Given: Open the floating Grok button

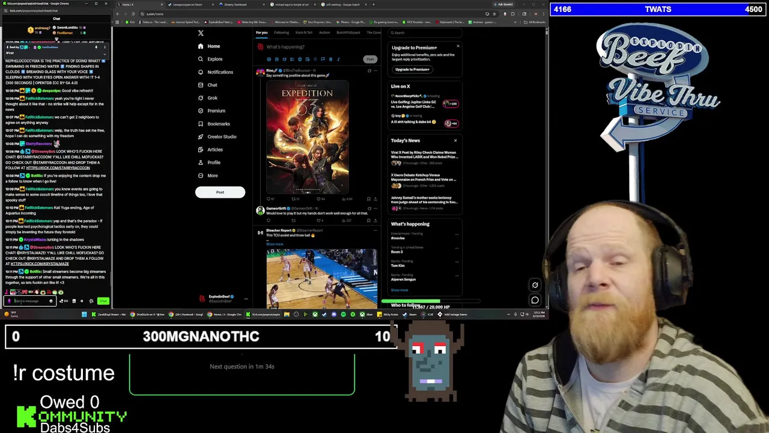Looking at the screenshot, I should (535, 285).
